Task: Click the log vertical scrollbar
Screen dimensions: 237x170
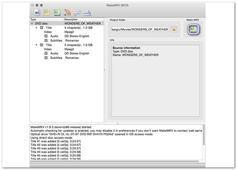Action: (204, 135)
